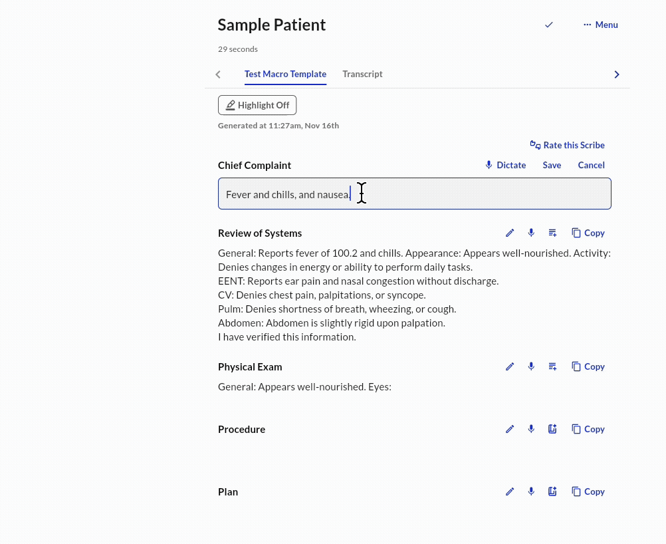This screenshot has width=666, height=544.
Task: Edit the Physical Exam section
Action: (510, 366)
